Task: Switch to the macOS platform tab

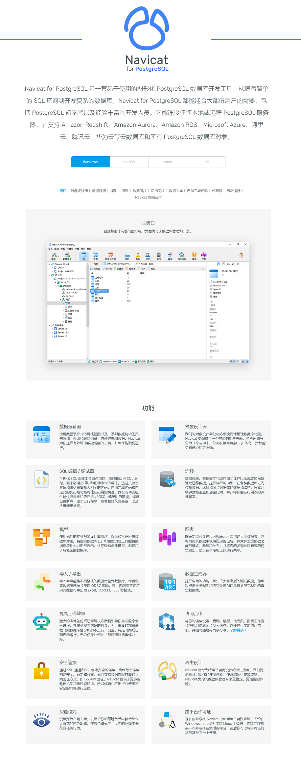Action: pos(129,162)
